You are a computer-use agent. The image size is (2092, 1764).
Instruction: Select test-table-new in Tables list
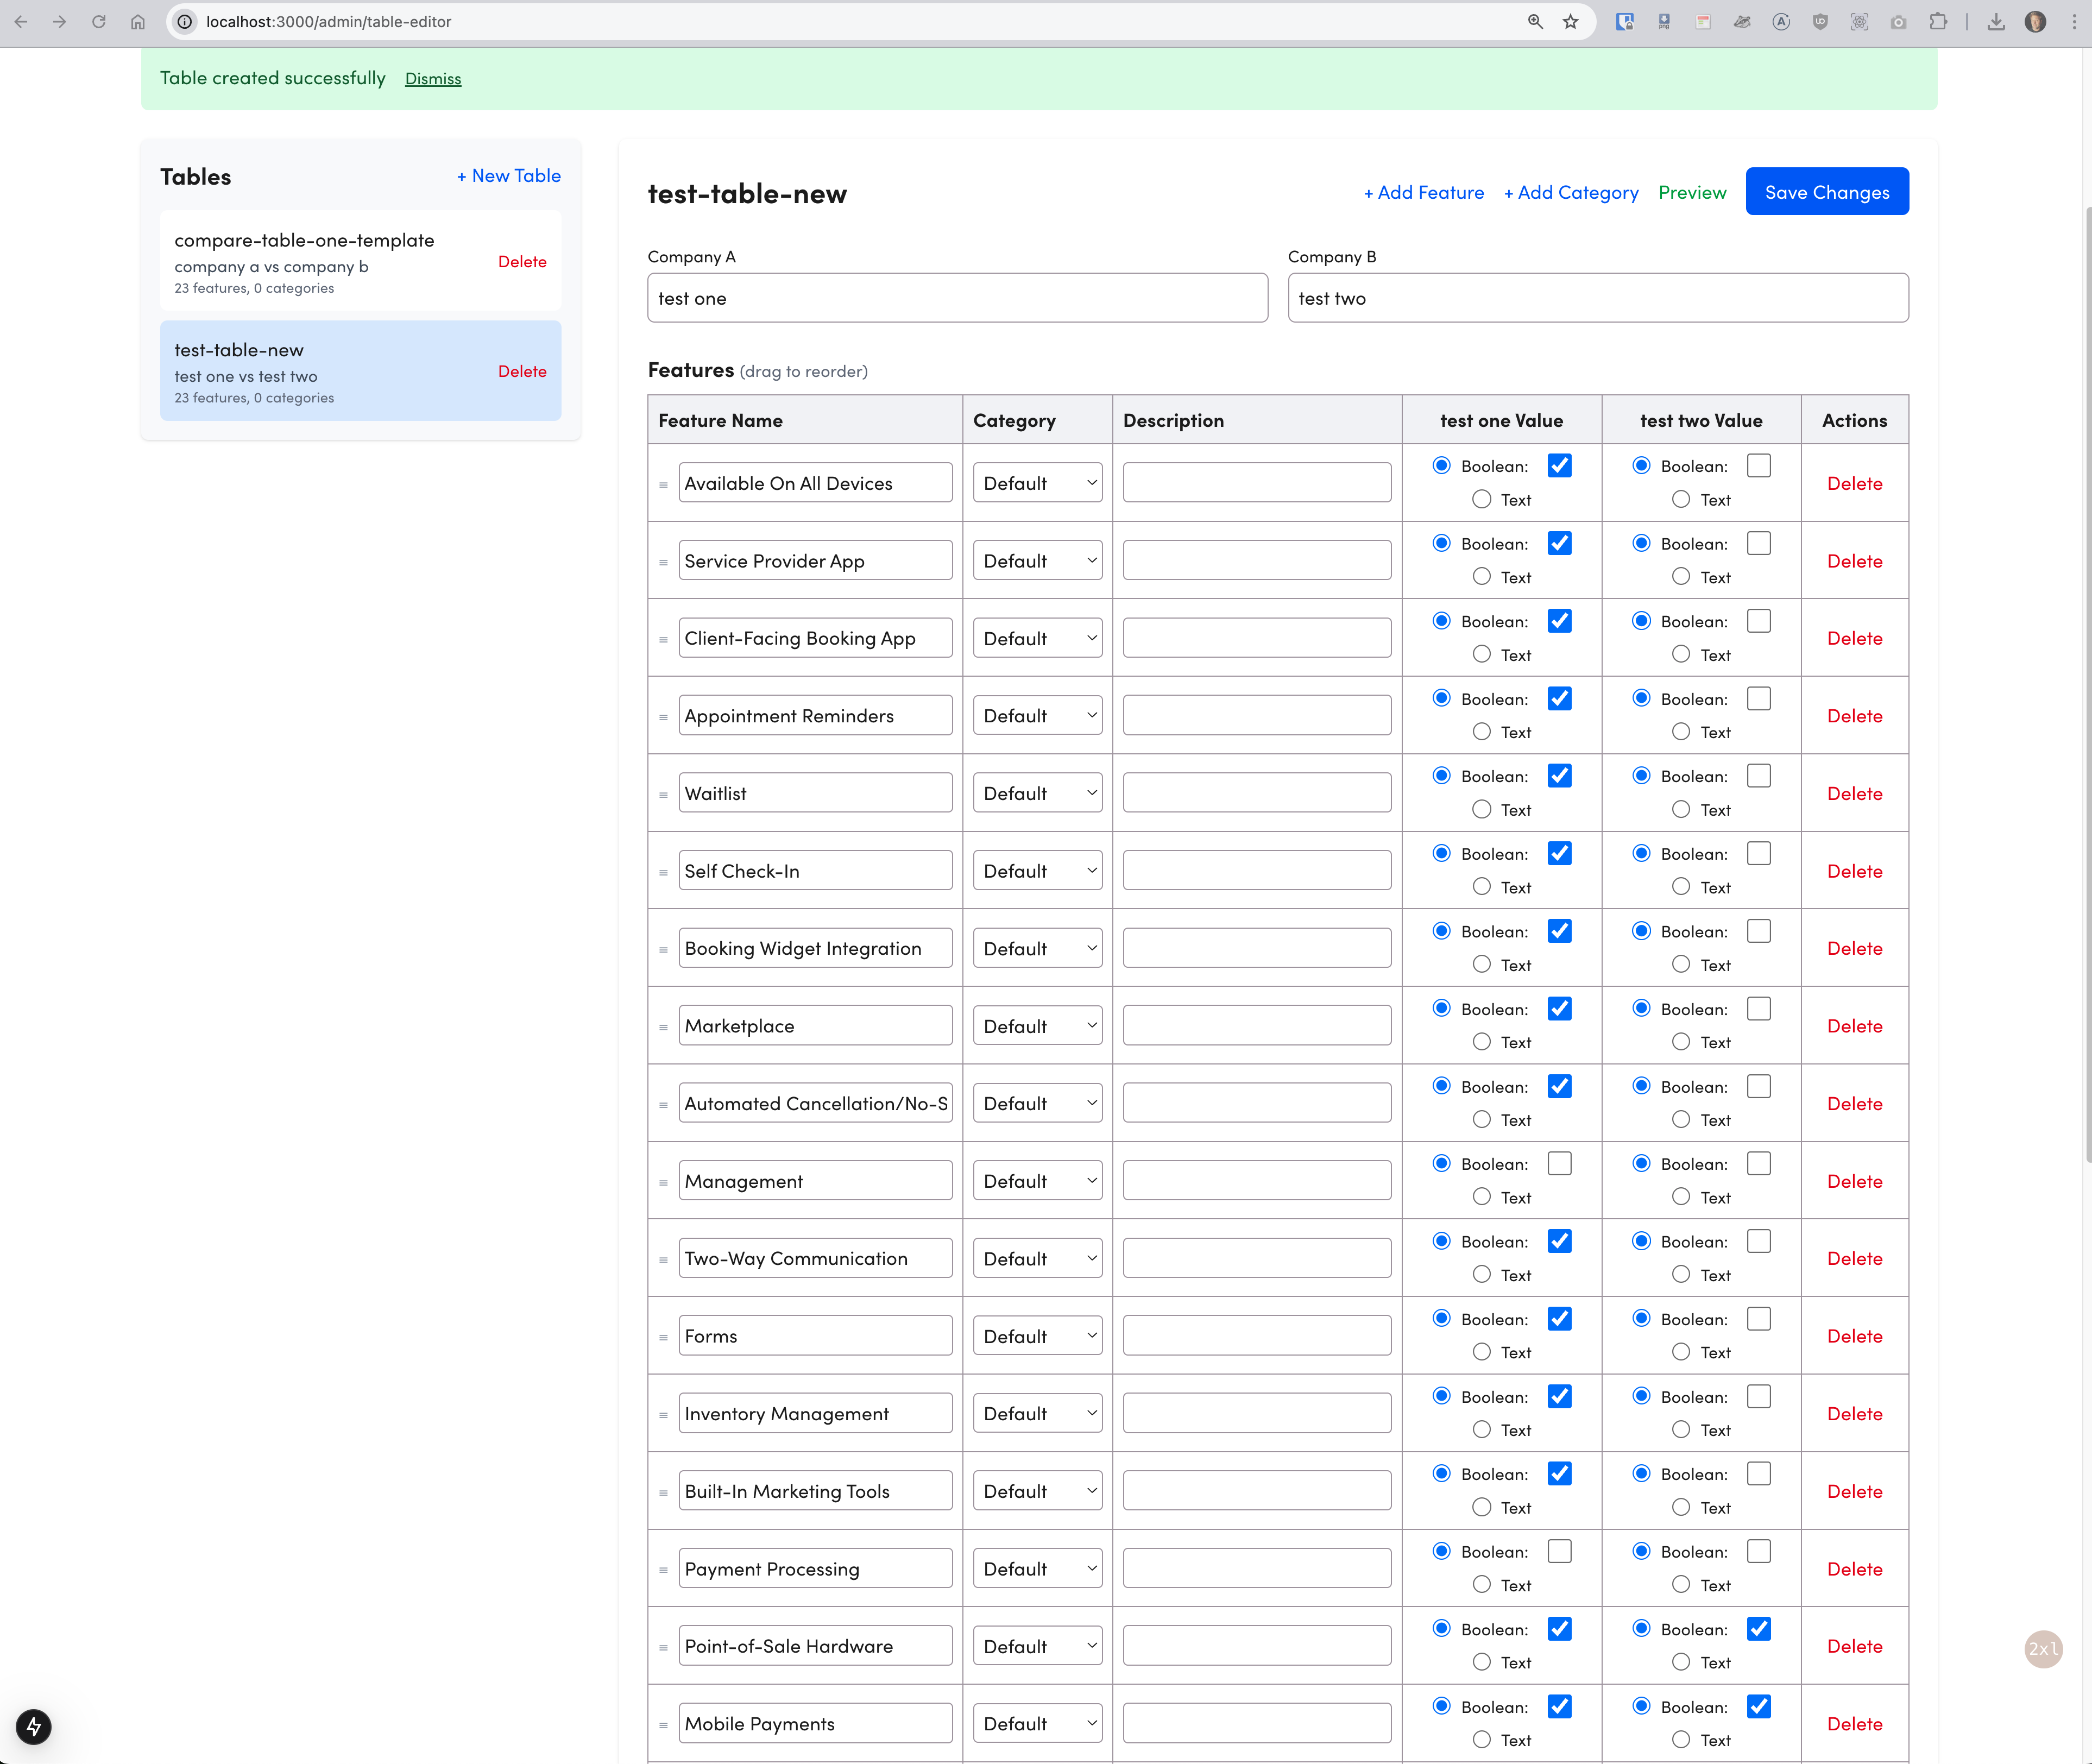click(360, 371)
